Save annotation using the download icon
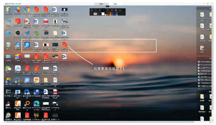216x125 pixels. (x=120, y=10)
